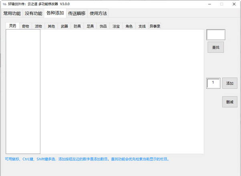The width and height of the screenshot is (241, 176).
Task: Open the 活物 sub-tab
Action: coord(38,26)
